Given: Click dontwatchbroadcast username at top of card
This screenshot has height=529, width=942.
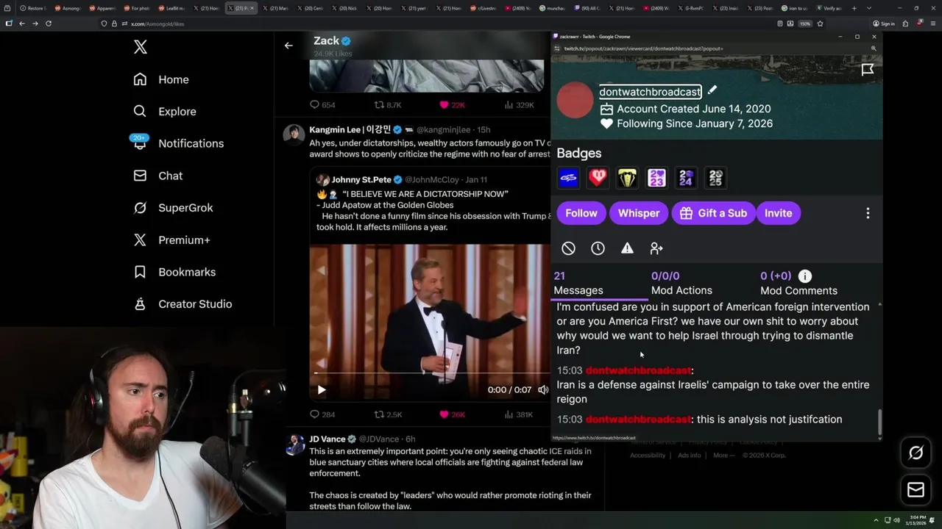Looking at the screenshot, I should (650, 92).
